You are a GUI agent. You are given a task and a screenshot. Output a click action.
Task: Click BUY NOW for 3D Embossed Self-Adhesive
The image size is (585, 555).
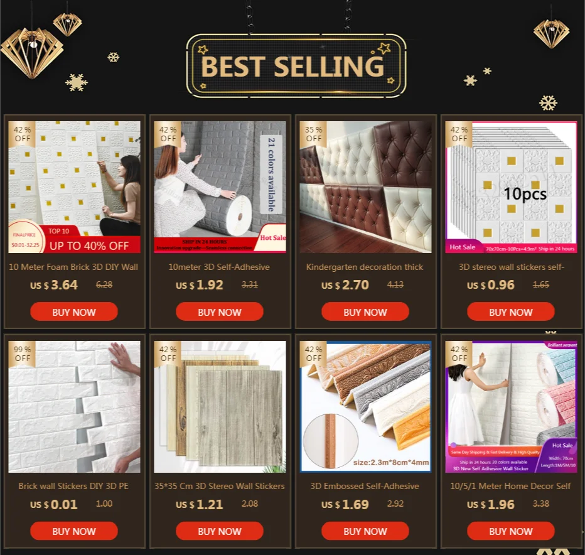coord(365,531)
